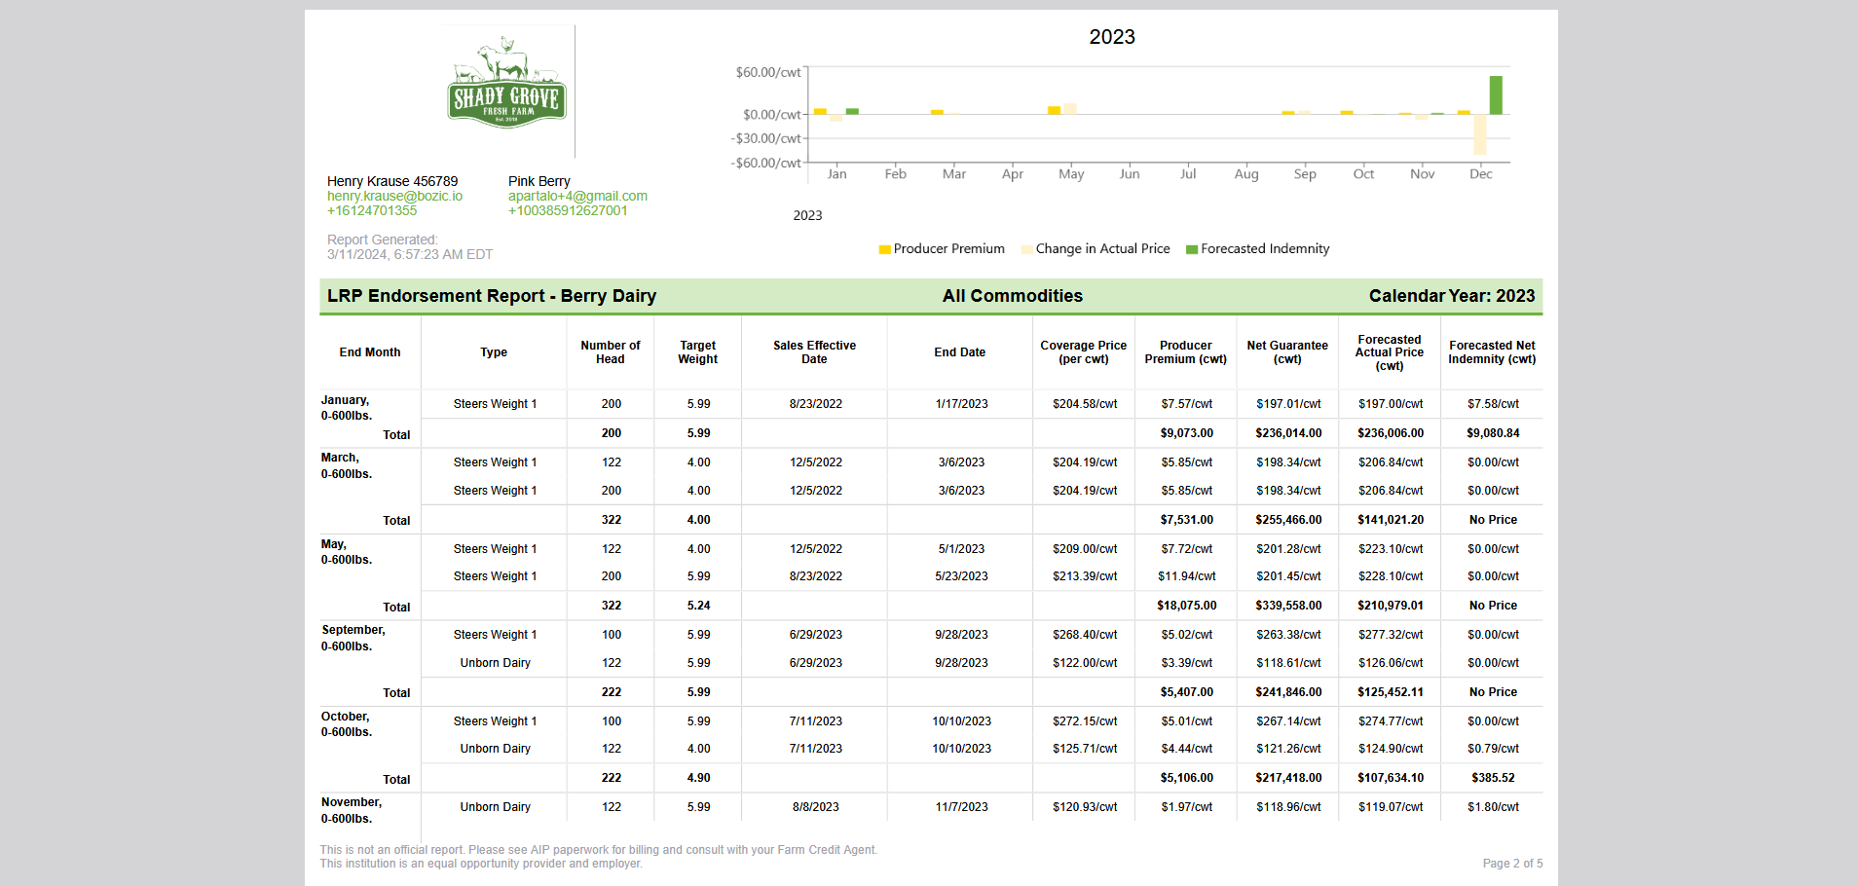Select the End Month column header

[370, 352]
